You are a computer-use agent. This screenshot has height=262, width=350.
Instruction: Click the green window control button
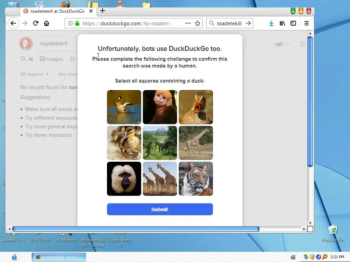coord(293,11)
